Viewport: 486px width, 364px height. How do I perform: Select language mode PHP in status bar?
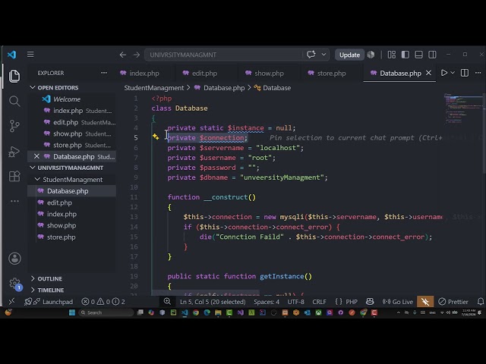pyautogui.click(x=352, y=302)
